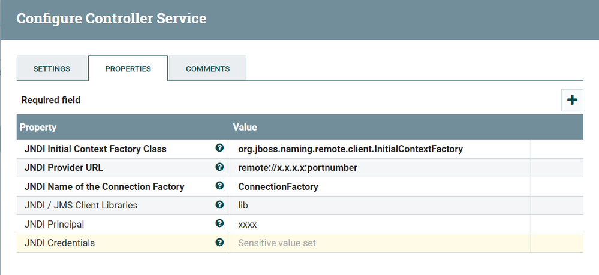Click the Value column header

[245, 128]
